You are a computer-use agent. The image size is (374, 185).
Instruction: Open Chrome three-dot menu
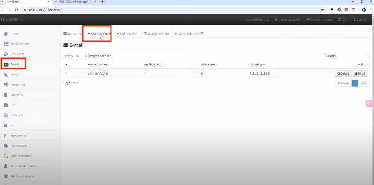tap(371, 10)
